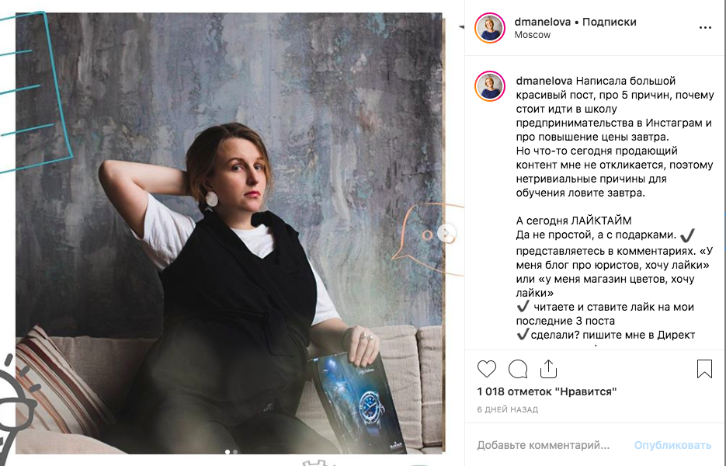Share post with upload arrow icon
The height and width of the screenshot is (466, 726).
pos(549,369)
